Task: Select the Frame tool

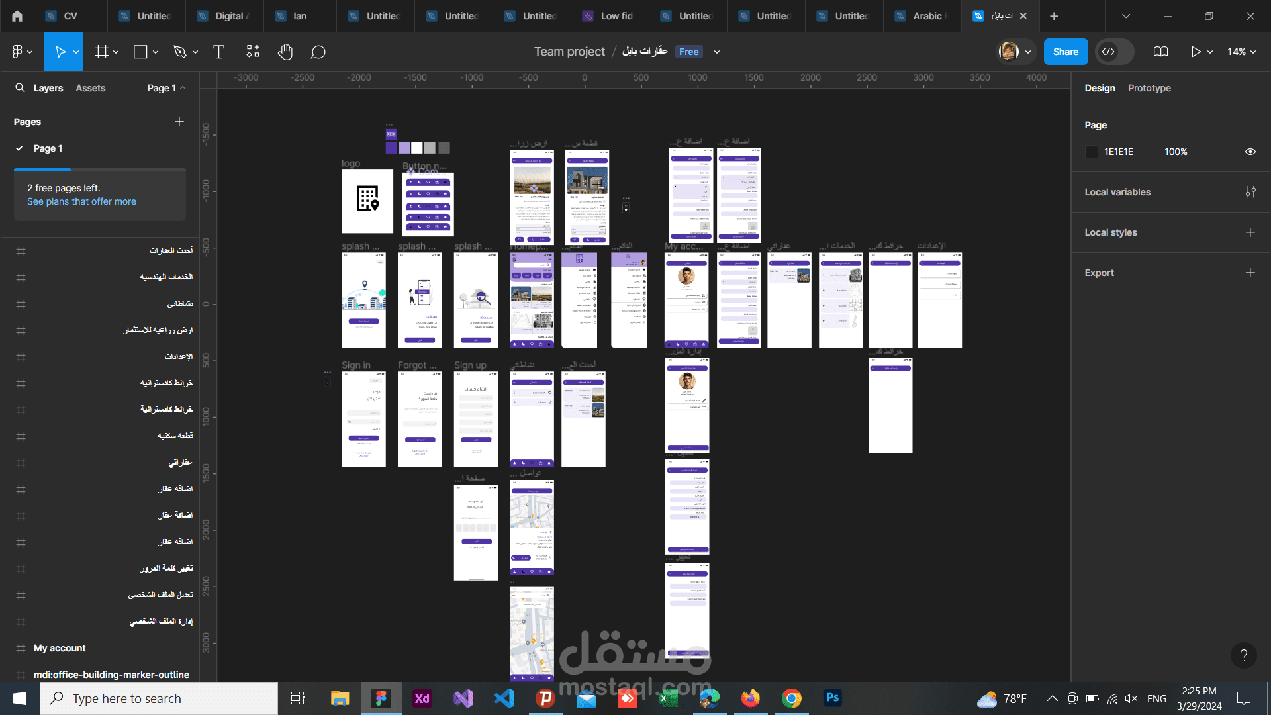Action: [x=101, y=52]
